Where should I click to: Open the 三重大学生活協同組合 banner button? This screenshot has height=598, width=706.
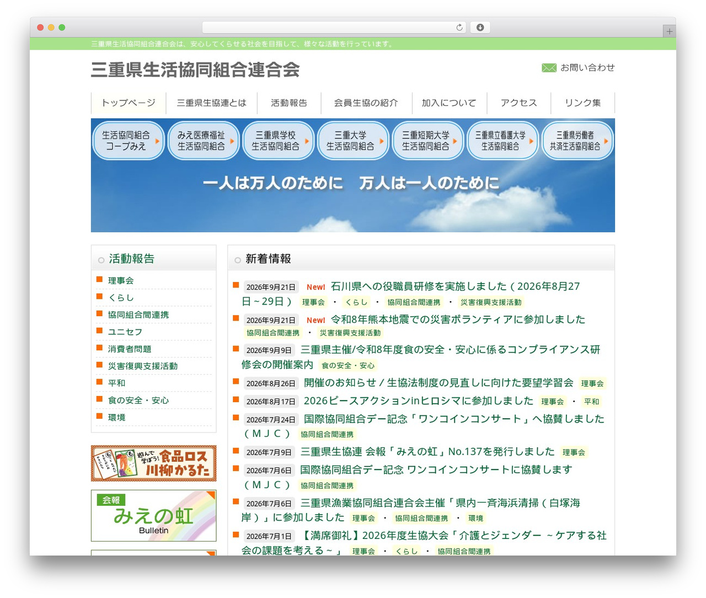click(353, 141)
